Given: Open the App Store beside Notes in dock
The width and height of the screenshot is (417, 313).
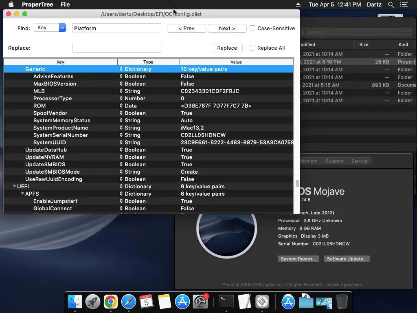Looking at the screenshot, I should click(x=182, y=302).
